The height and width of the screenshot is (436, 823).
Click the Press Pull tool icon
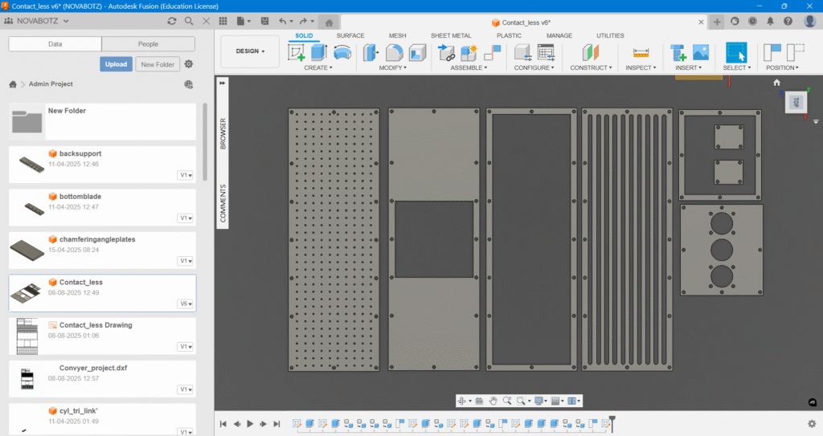click(371, 53)
